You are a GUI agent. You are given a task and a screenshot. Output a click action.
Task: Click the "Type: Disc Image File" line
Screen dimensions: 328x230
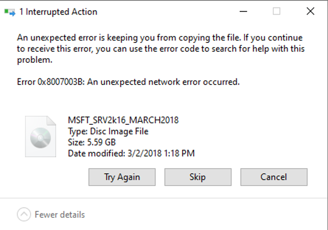(x=108, y=131)
